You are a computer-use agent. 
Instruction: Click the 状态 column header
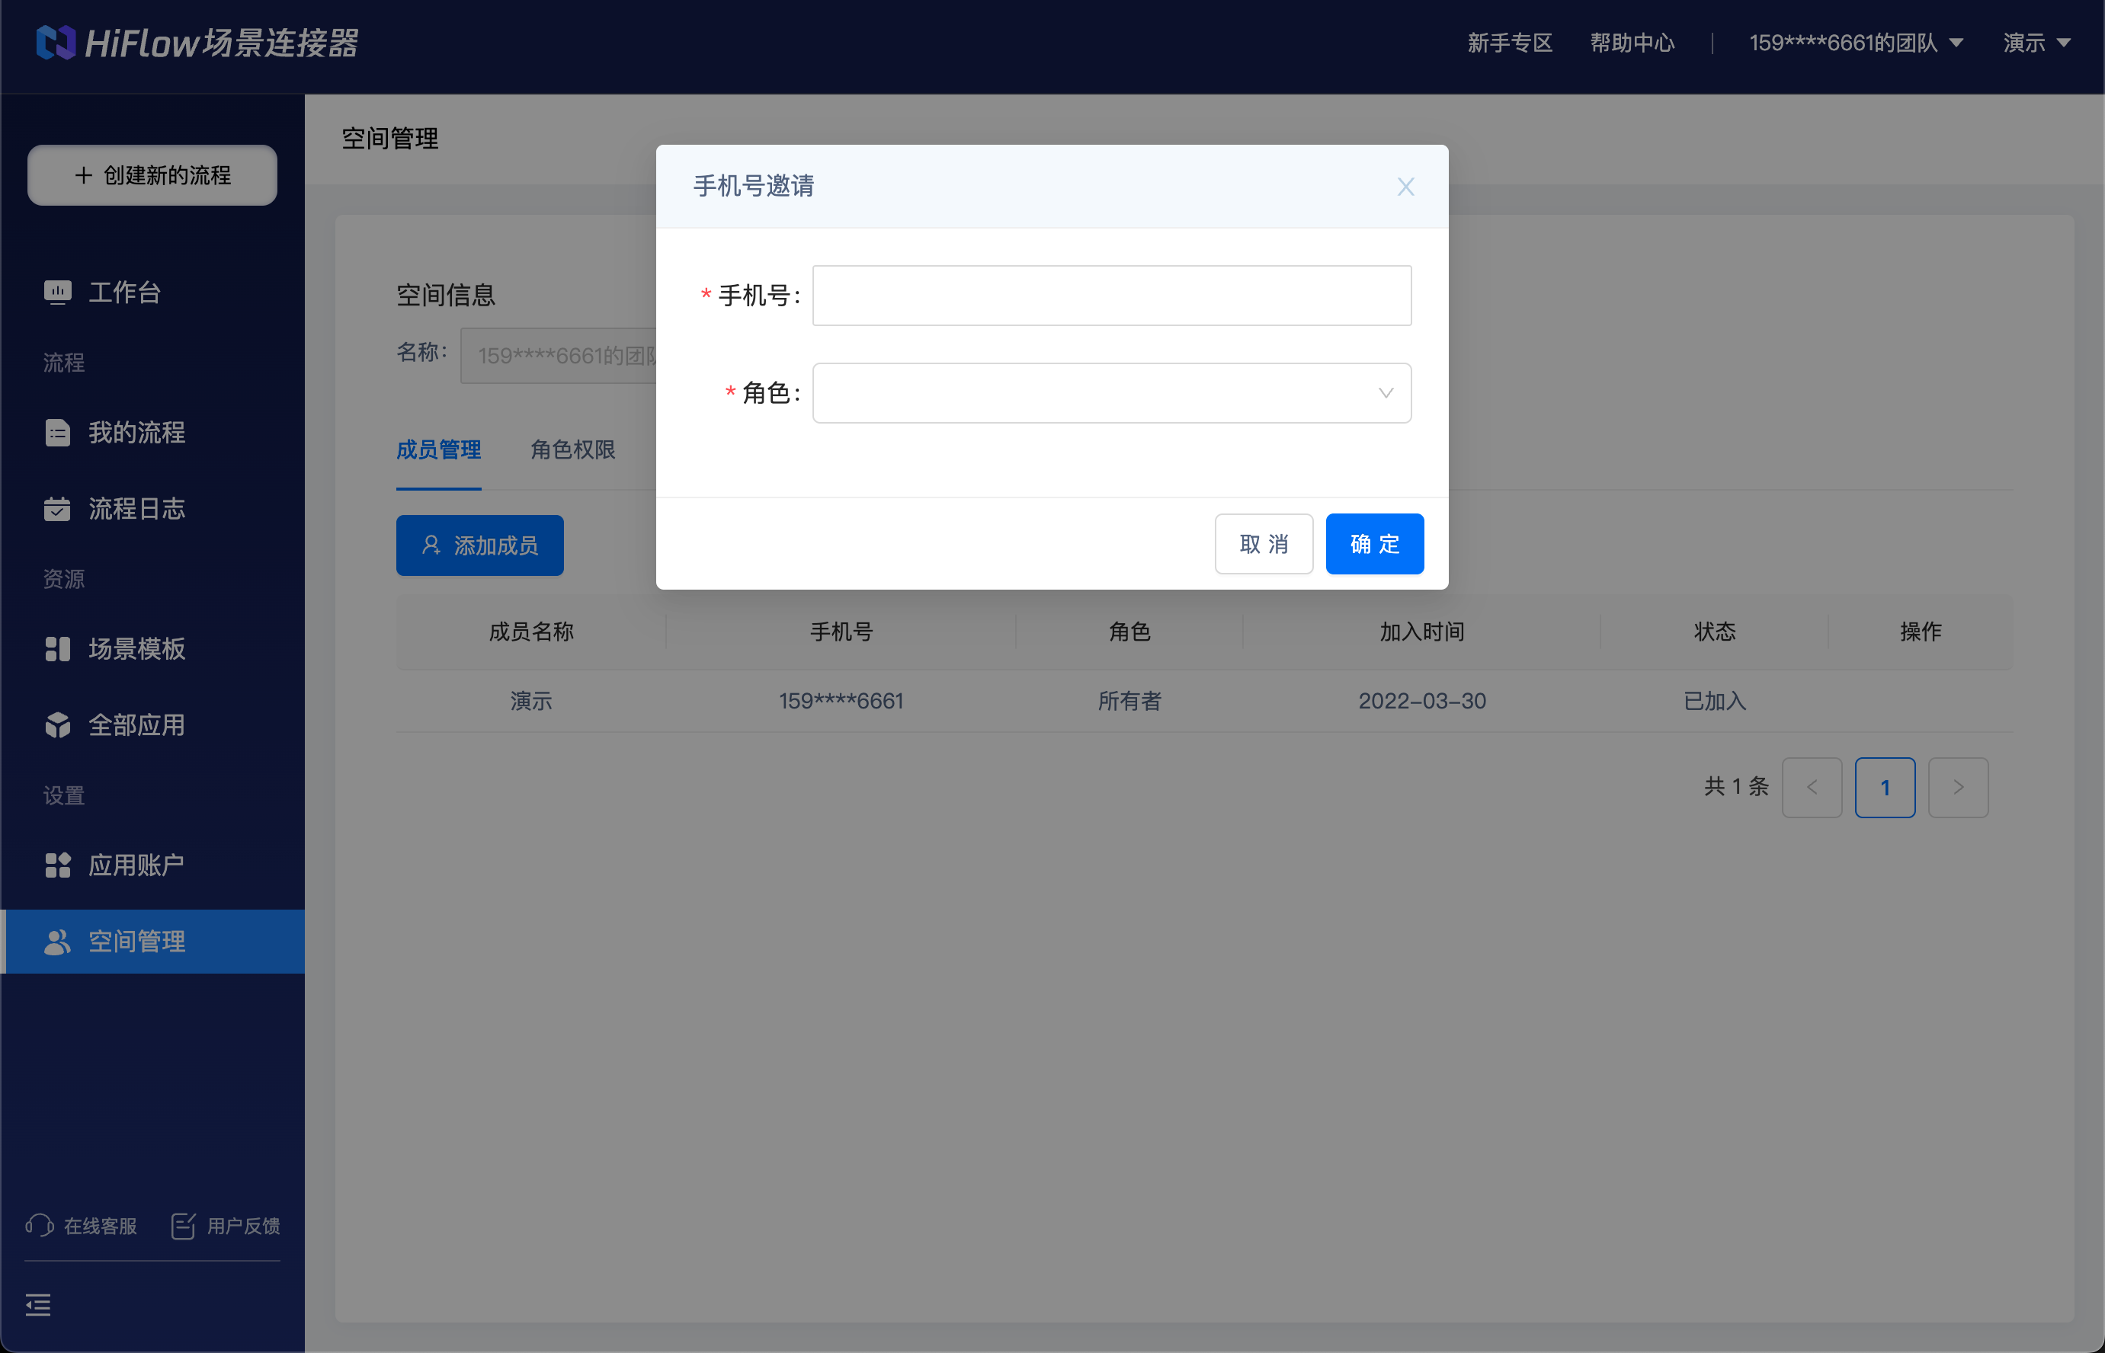coord(1715,632)
